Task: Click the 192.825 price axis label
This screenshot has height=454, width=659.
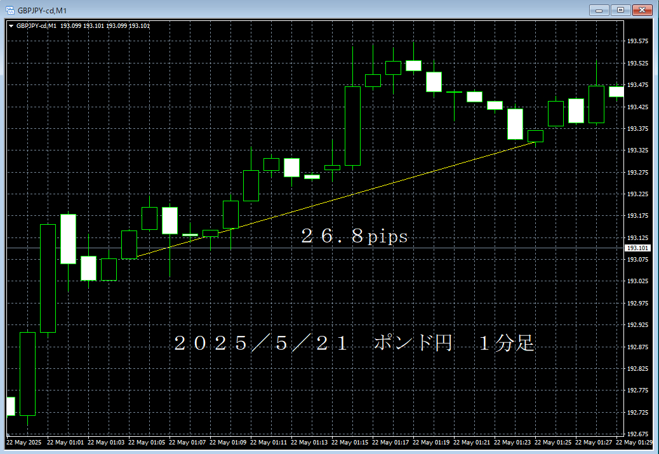Action: pos(637,369)
